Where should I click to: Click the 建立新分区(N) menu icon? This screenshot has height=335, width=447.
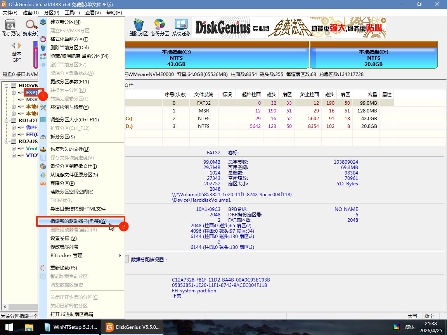click(x=43, y=22)
